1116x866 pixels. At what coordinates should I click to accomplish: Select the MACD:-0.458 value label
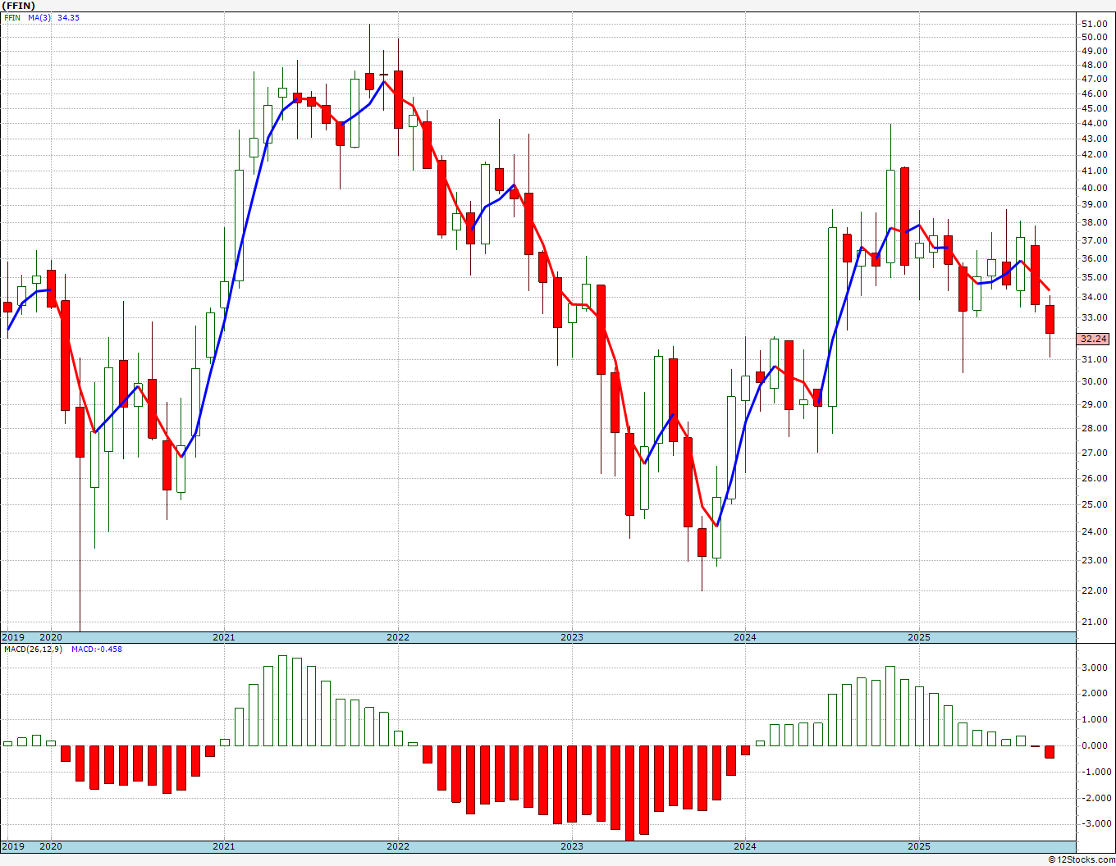pos(96,649)
